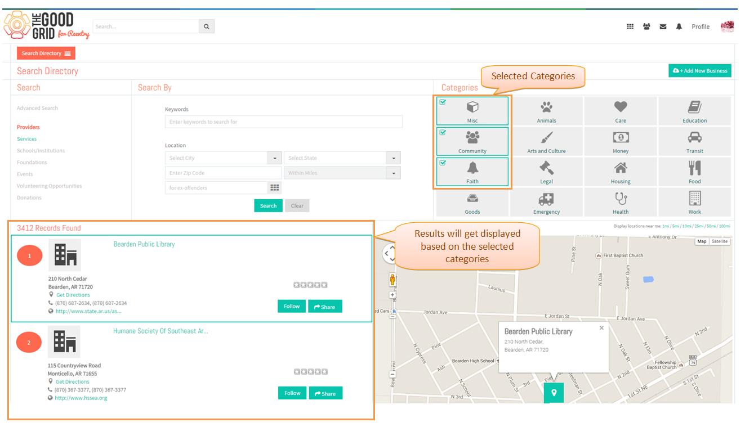This screenshot has width=745, height=427.
Task: Open Bearden Public Library listing link
Action: (x=144, y=244)
